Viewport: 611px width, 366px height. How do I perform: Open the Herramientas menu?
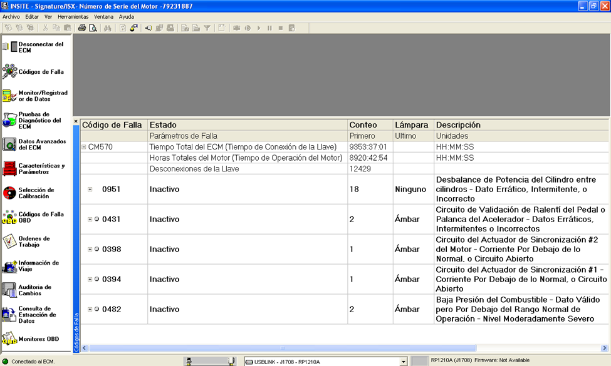73,16
